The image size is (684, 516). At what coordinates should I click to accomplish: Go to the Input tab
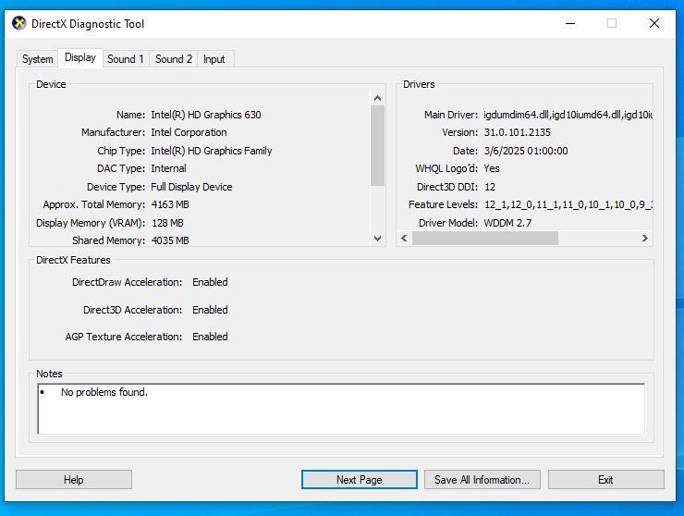tap(214, 59)
